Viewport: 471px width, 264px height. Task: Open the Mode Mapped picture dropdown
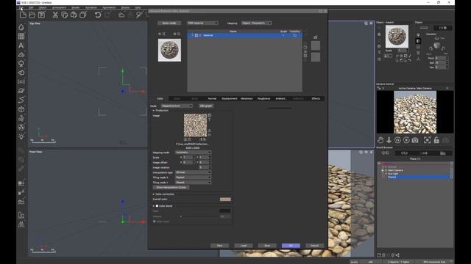tap(177, 106)
